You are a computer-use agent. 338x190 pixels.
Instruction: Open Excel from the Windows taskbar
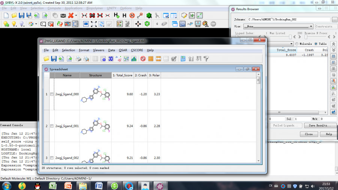pos(53,186)
